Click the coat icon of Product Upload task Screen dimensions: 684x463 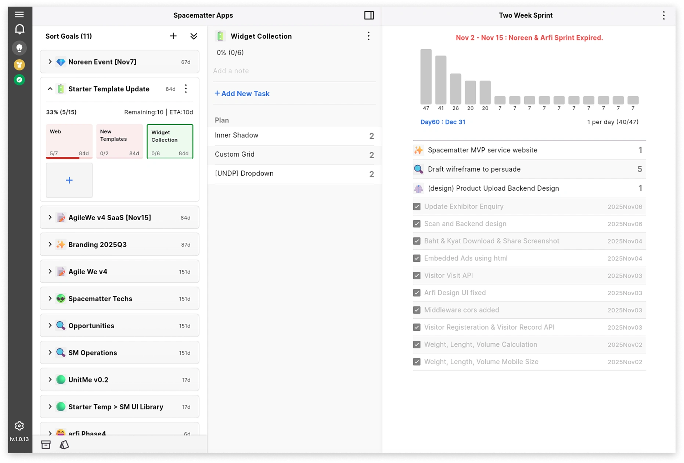[x=418, y=188]
